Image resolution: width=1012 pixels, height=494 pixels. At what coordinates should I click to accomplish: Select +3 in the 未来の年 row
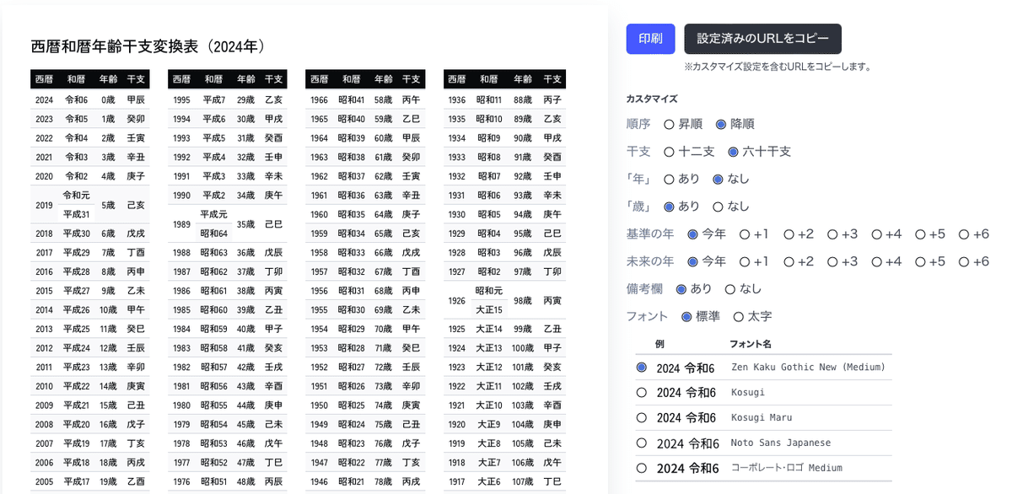point(832,261)
